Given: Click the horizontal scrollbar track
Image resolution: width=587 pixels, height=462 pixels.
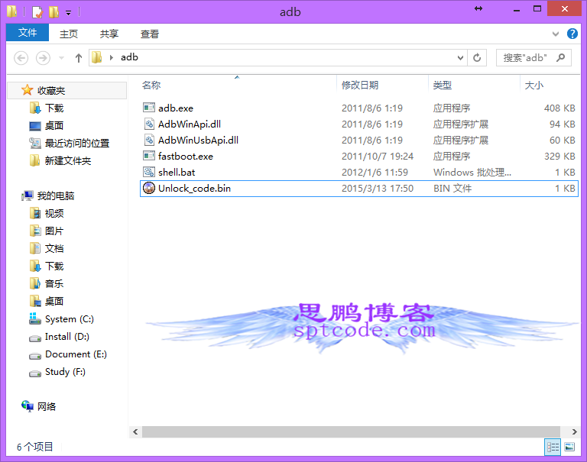Looking at the screenshot, I should click(x=353, y=432).
